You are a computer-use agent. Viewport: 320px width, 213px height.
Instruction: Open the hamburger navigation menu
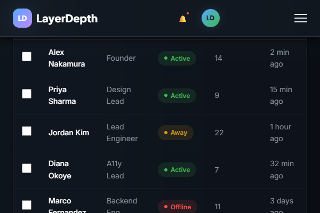pos(301,18)
